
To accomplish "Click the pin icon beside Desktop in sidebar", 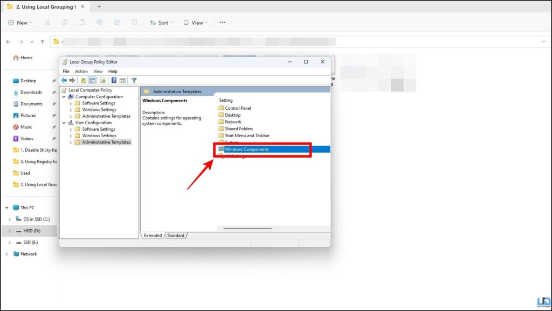I will click(x=54, y=81).
